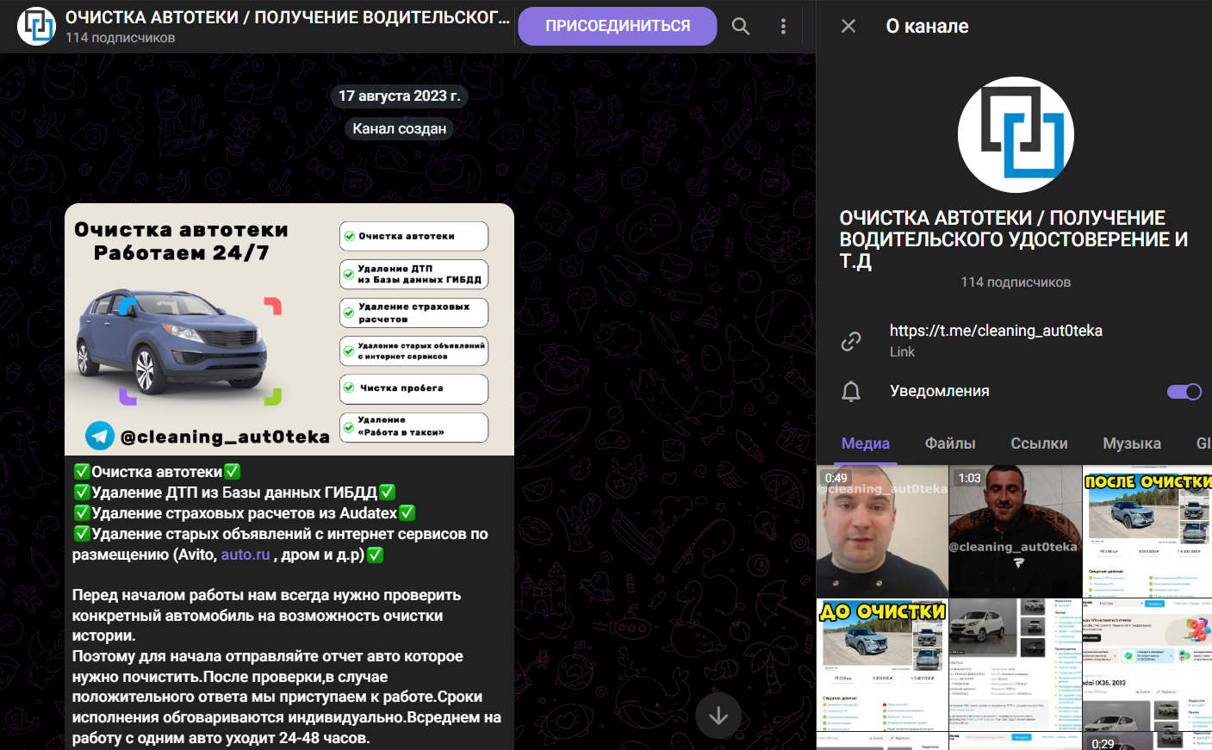Switch to the Ссылки tab
The width and height of the screenshot is (1212, 750).
coord(1039,443)
